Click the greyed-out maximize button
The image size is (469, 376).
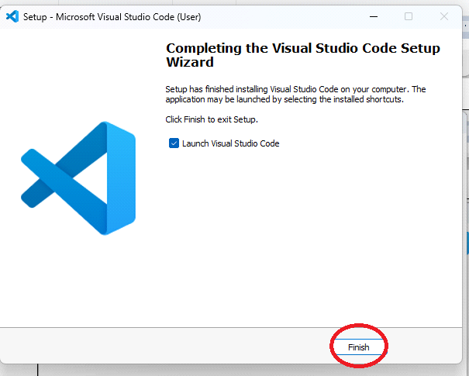409,16
